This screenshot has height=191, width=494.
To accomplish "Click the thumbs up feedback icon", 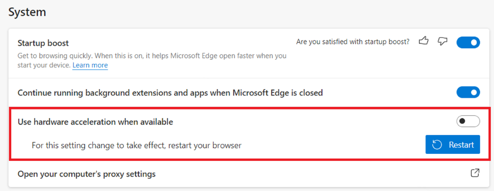I will [x=424, y=41].
